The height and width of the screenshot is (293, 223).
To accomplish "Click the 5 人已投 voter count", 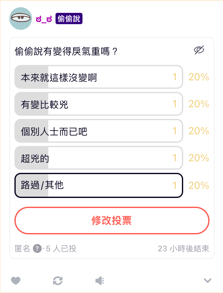I will click(x=61, y=249).
